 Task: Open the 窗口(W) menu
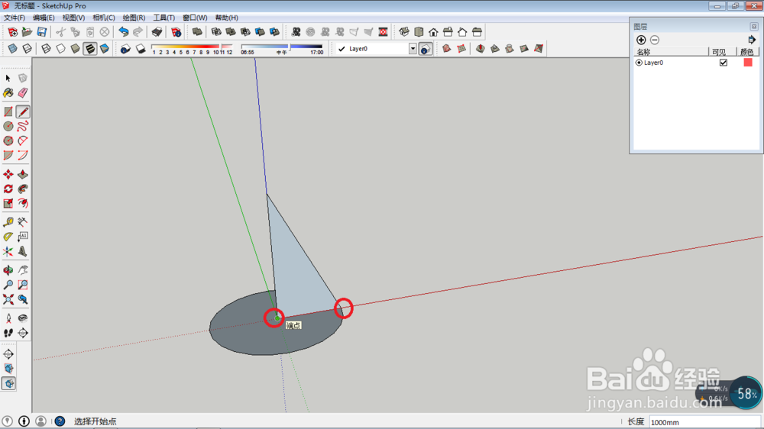tap(195, 18)
